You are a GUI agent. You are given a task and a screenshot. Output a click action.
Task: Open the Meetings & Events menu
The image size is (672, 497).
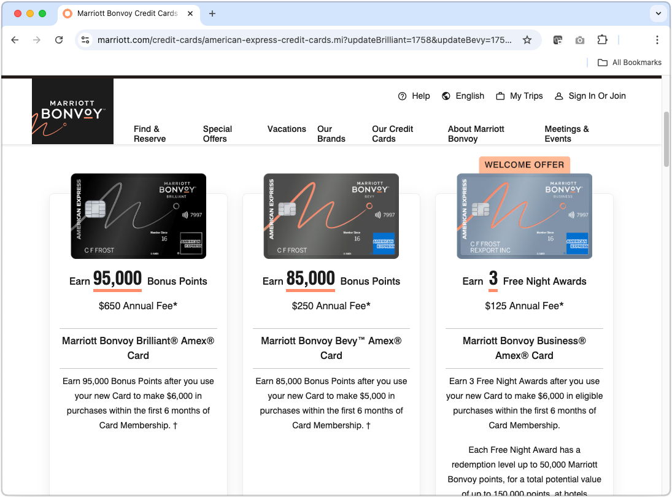566,134
